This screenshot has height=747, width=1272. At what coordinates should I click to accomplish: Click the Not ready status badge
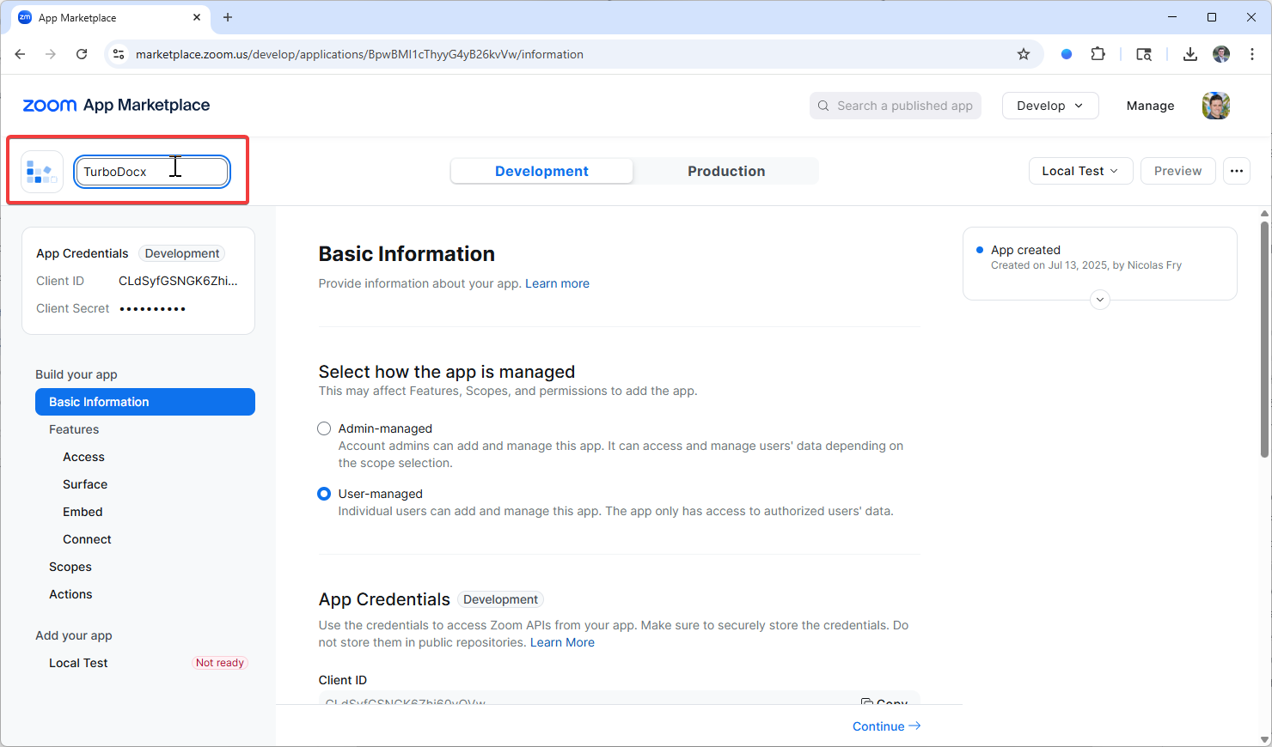click(219, 663)
